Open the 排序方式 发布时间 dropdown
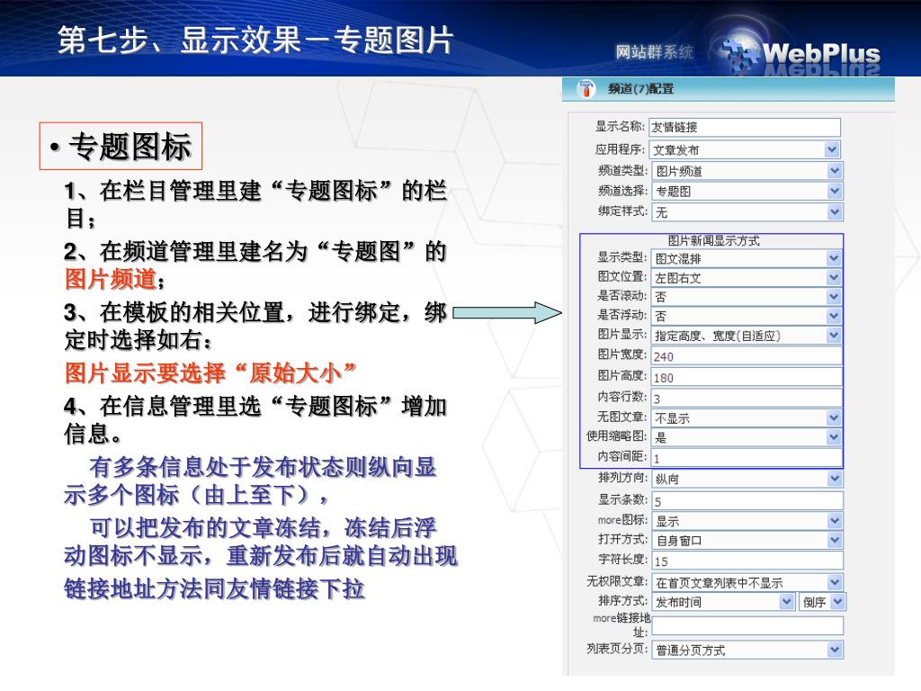Viewport: 921px width, 691px height. (723, 602)
